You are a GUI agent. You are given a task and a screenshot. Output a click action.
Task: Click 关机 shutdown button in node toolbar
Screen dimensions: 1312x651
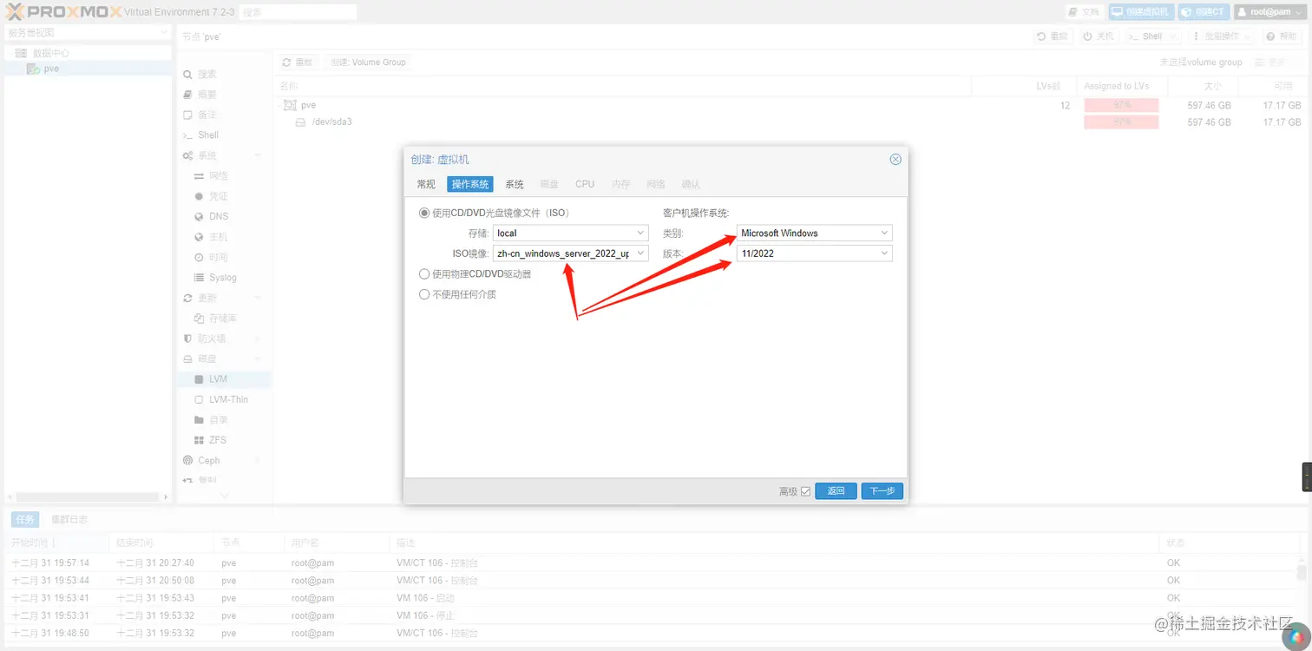point(1099,36)
